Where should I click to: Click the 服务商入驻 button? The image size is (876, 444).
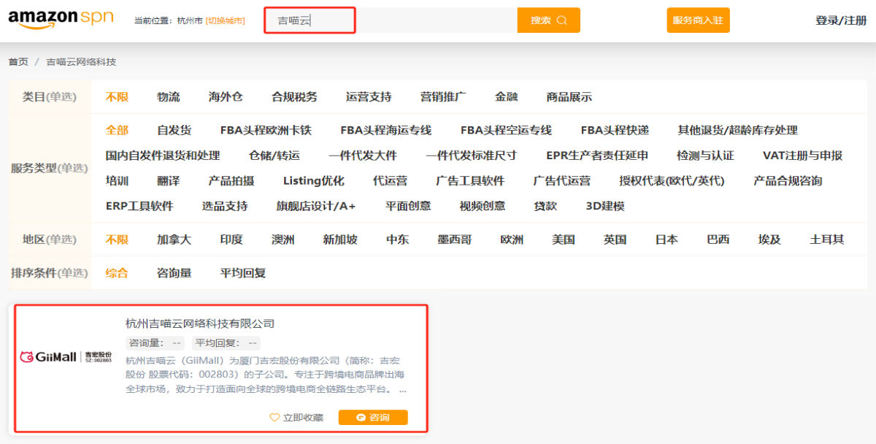698,20
